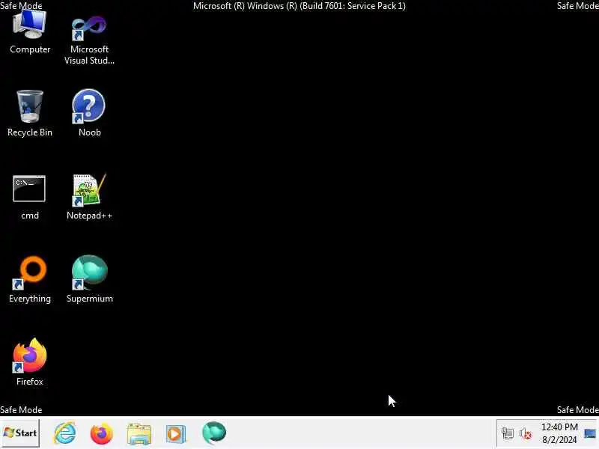Select the Supermium desktop shortcut
This screenshot has width=599, height=449.
tap(89, 280)
